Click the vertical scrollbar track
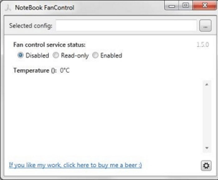The height and width of the screenshot is (180, 218). (x=207, y=116)
